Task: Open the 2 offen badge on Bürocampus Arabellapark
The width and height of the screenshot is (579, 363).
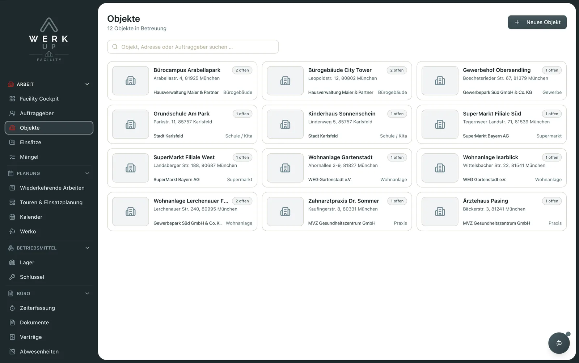Action: [242, 70]
